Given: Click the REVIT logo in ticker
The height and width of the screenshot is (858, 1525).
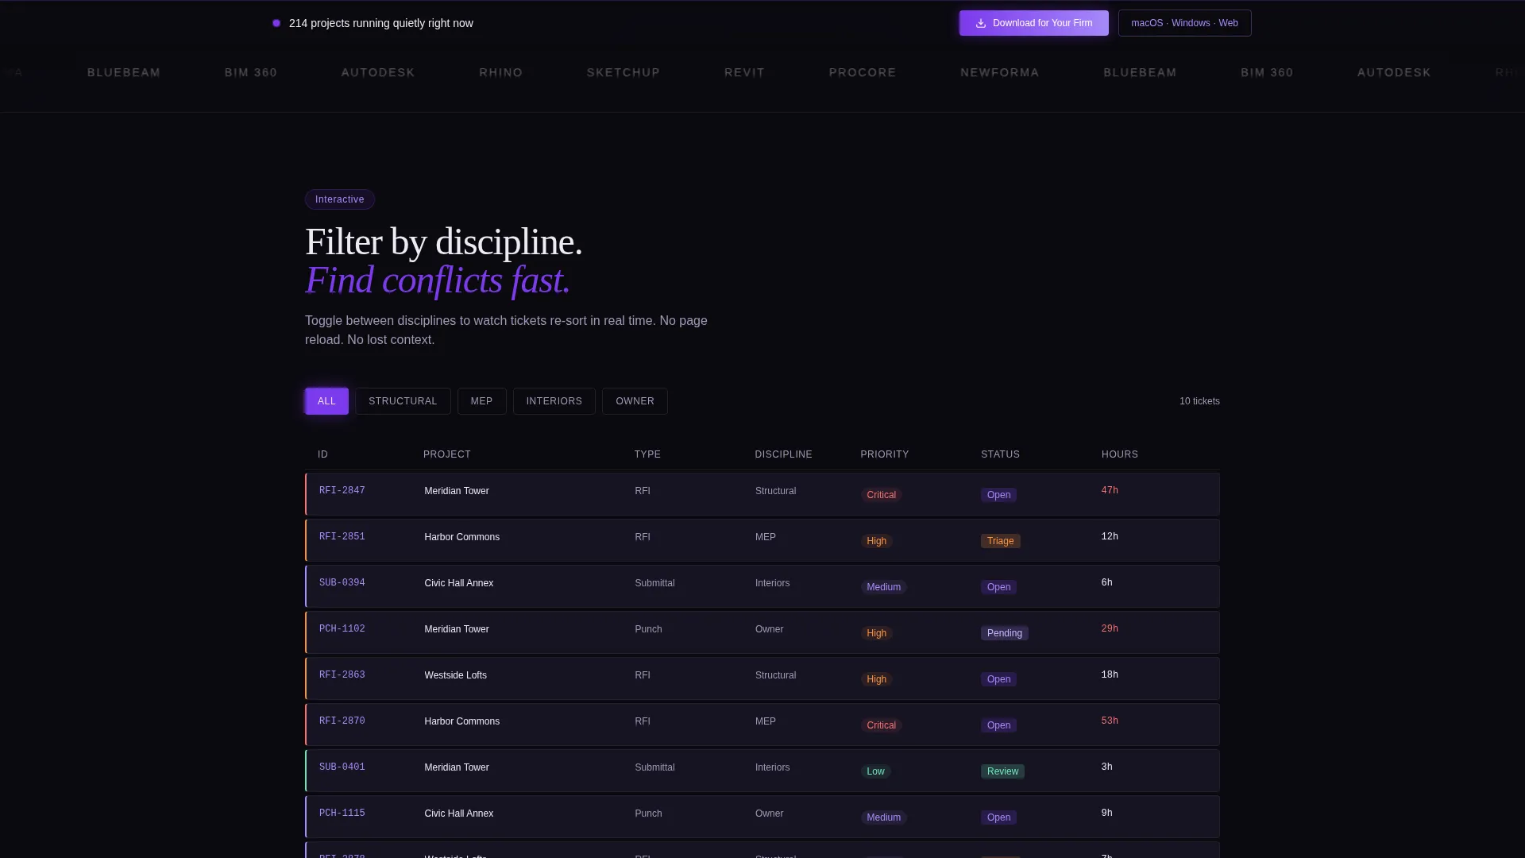Looking at the screenshot, I should pos(744,72).
